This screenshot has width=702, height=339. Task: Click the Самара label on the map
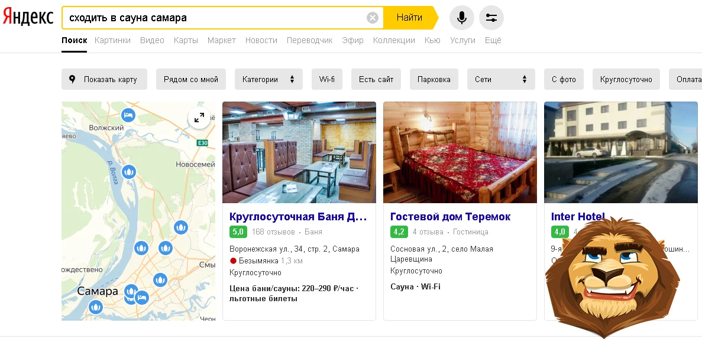[x=98, y=292]
